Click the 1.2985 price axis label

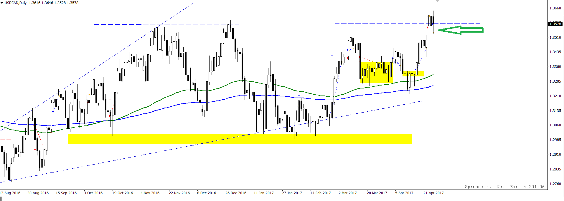555,140
